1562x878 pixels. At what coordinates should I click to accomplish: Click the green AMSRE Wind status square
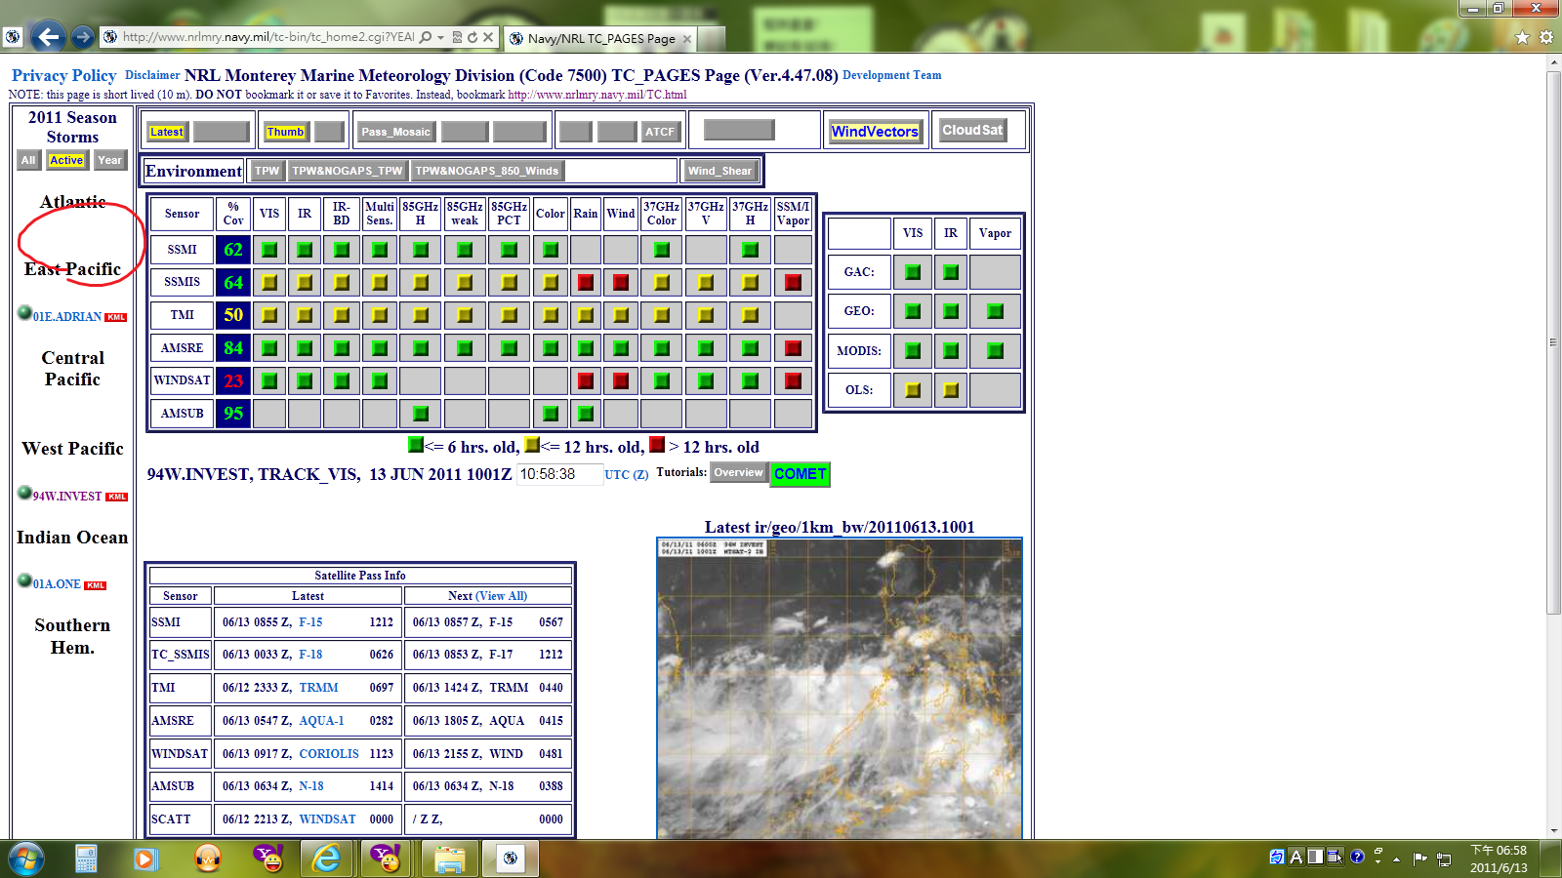pyautogui.click(x=621, y=348)
